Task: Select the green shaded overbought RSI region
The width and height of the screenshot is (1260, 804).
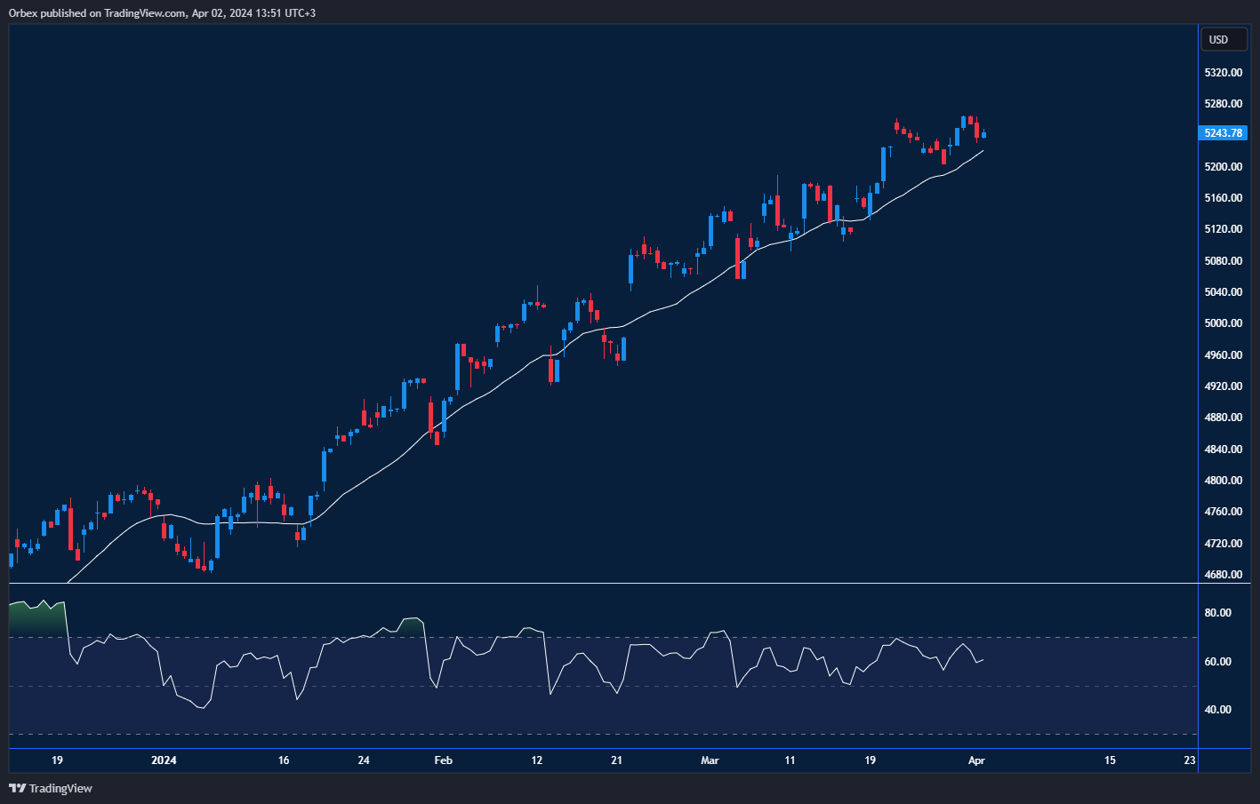Action: (36, 613)
